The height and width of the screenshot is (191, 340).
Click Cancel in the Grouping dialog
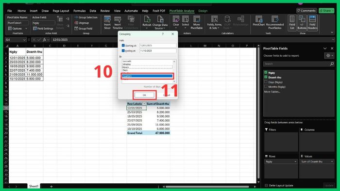pos(166,95)
